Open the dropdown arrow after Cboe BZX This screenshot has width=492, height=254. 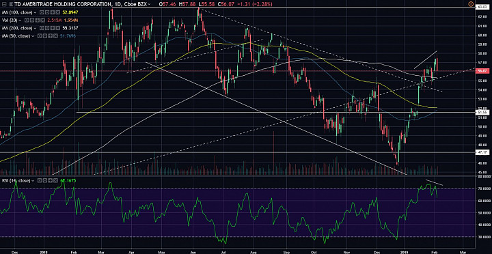[x=149, y=4]
